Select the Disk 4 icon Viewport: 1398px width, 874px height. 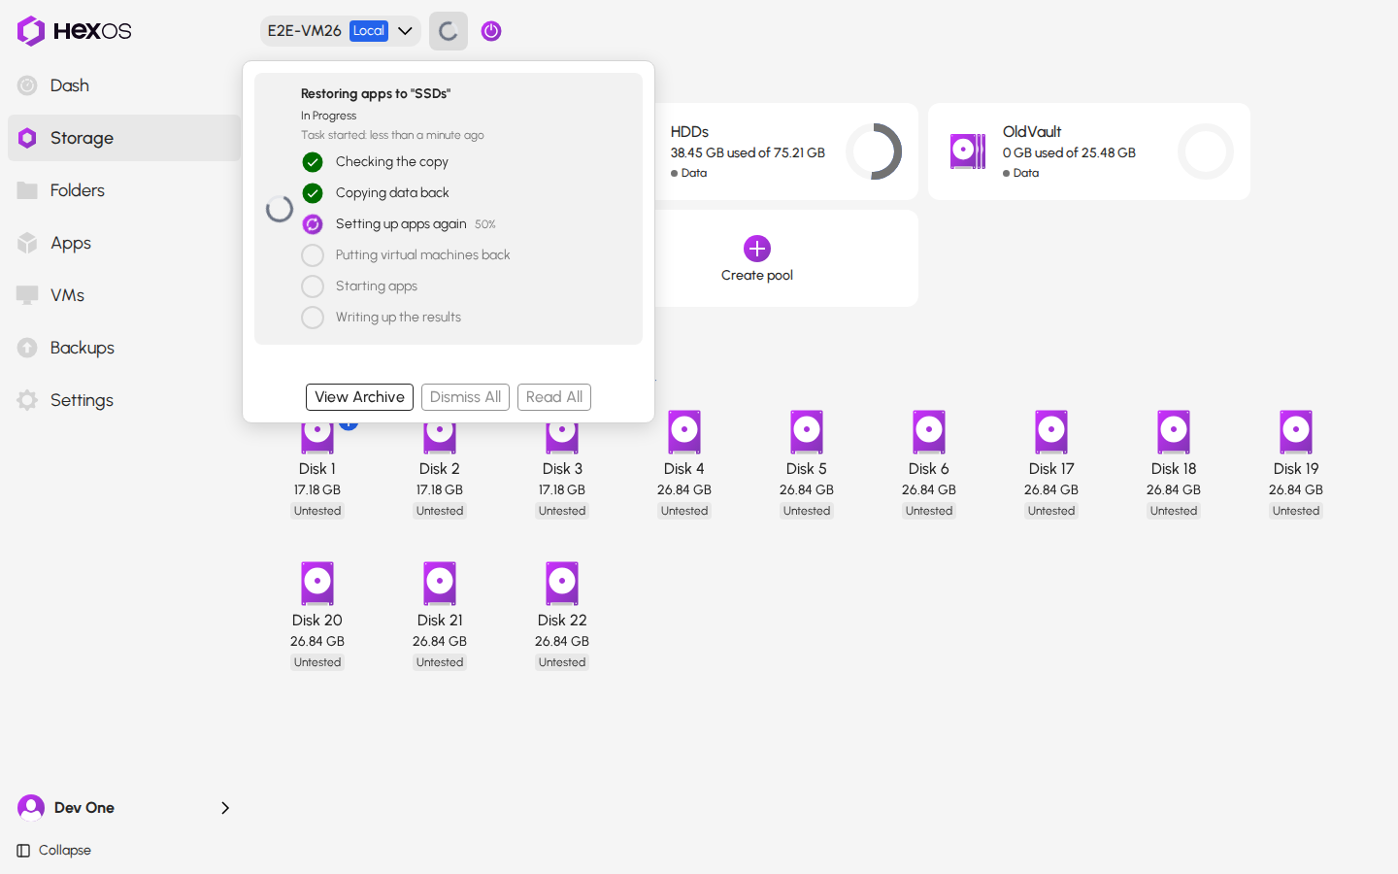tap(684, 432)
